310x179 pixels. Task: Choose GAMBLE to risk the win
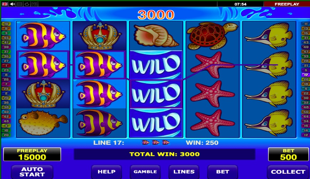point(145,172)
